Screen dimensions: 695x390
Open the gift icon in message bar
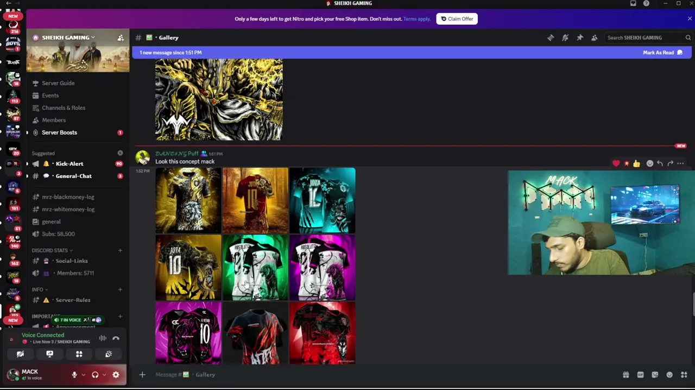tap(625, 375)
